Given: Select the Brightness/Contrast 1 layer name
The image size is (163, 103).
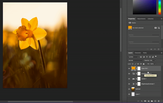Looking at the screenshot, I should coord(148,84).
